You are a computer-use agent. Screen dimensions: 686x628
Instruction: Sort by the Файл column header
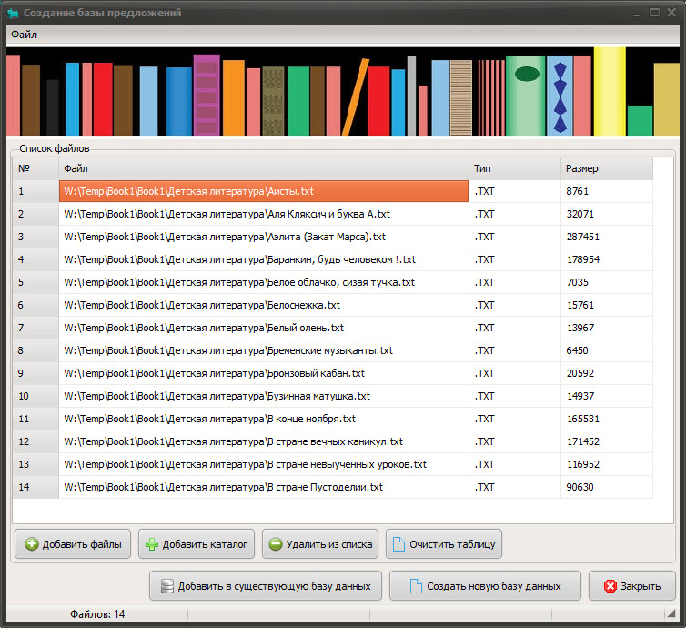pyautogui.click(x=264, y=168)
